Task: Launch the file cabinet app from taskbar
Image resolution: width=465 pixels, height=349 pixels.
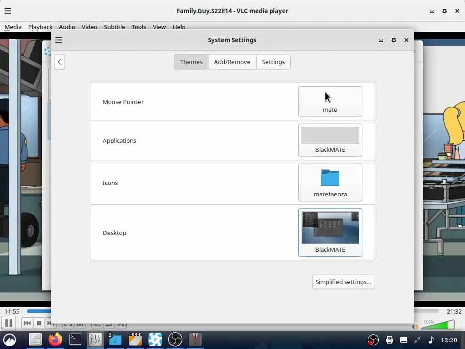Action: click(x=35, y=339)
